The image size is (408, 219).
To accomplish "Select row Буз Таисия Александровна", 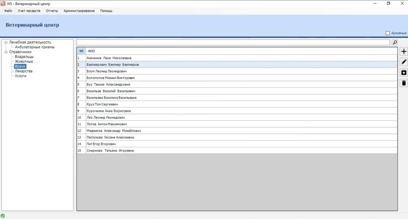I will pos(237,85).
